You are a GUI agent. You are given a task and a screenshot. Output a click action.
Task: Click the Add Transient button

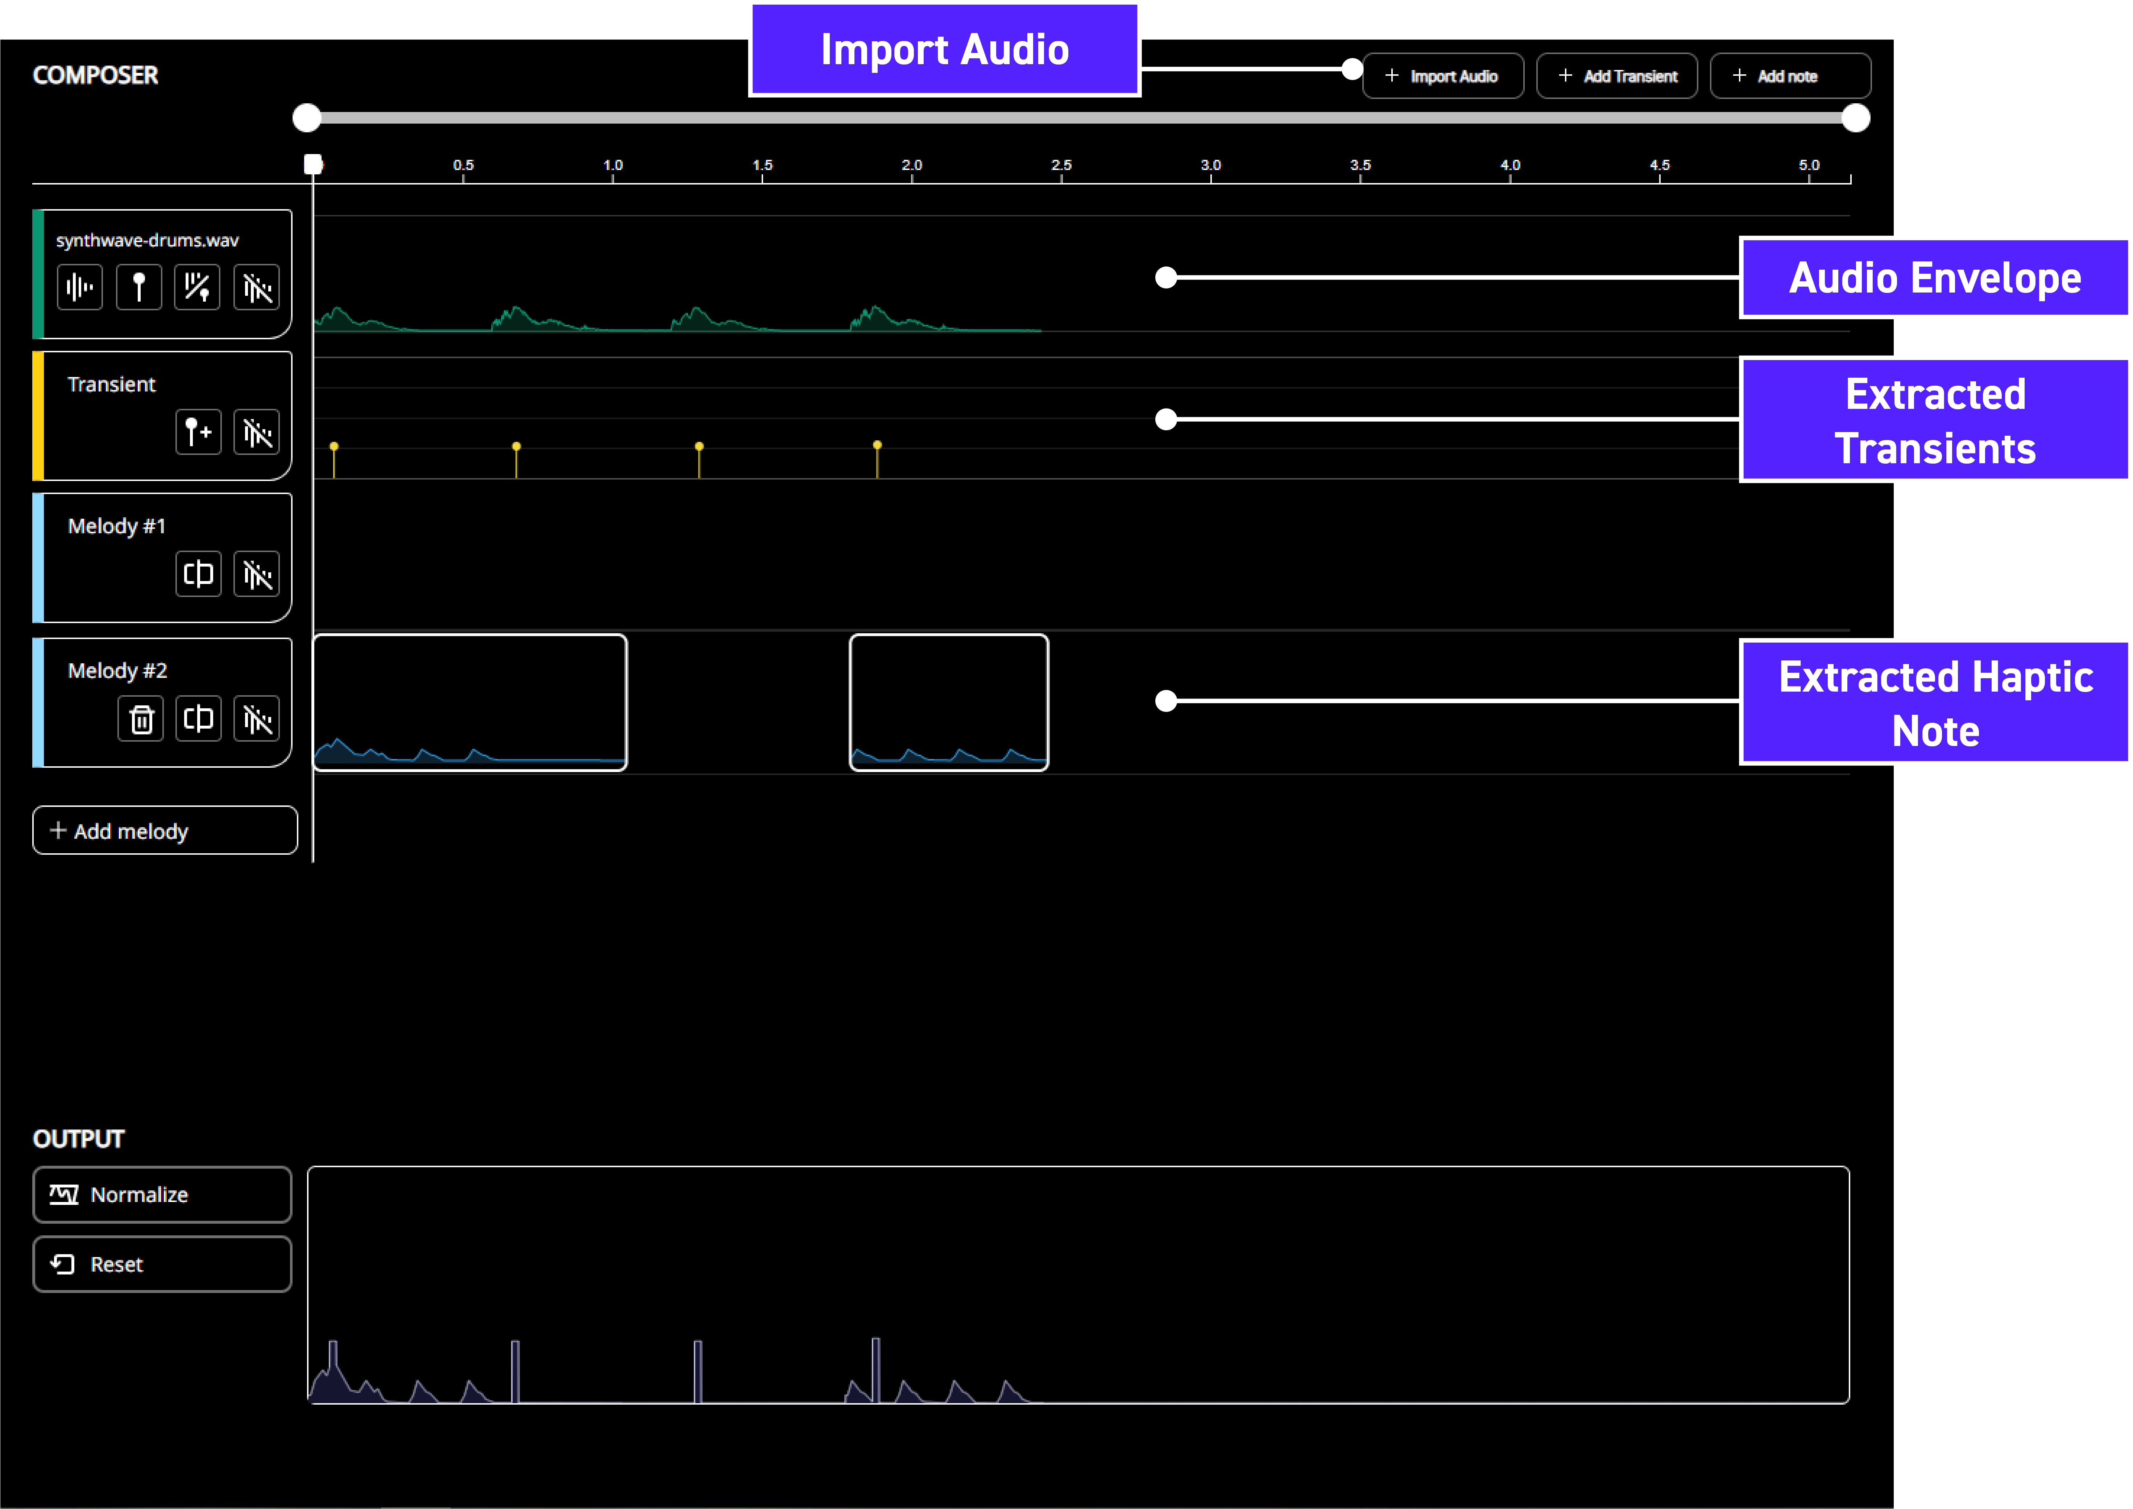tap(1618, 76)
